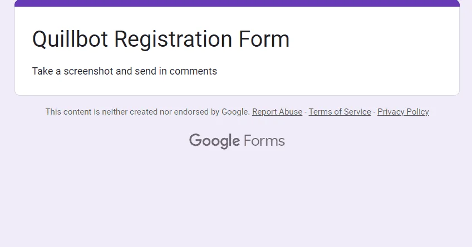472x247 pixels.
Task: Click the word "Policy" in the Privacy link
Action: (418, 112)
